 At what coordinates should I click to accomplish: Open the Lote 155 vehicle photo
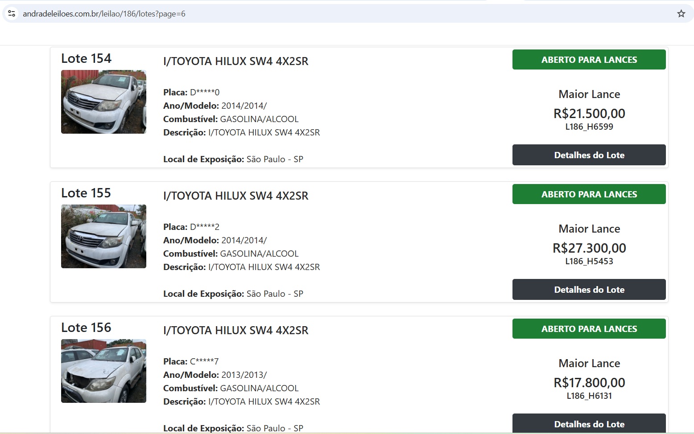tap(103, 236)
